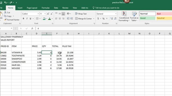The image size is (172, 96).
Task: Expand the Name Box dropdown
Action: coord(11,29)
